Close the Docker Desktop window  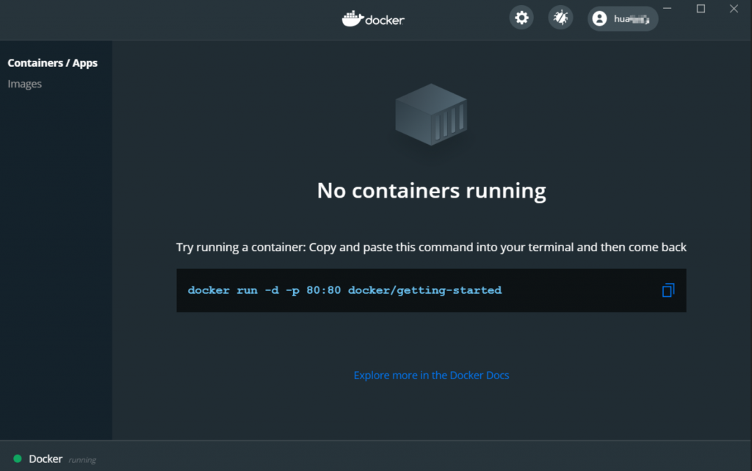734,9
